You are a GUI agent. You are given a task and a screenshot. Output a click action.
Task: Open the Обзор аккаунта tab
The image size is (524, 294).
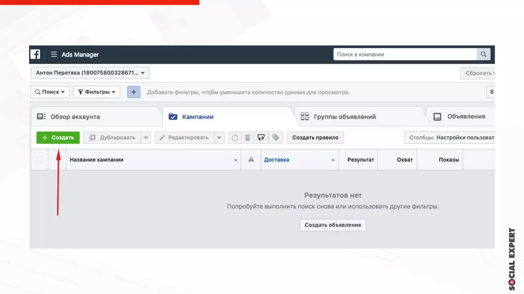click(69, 117)
